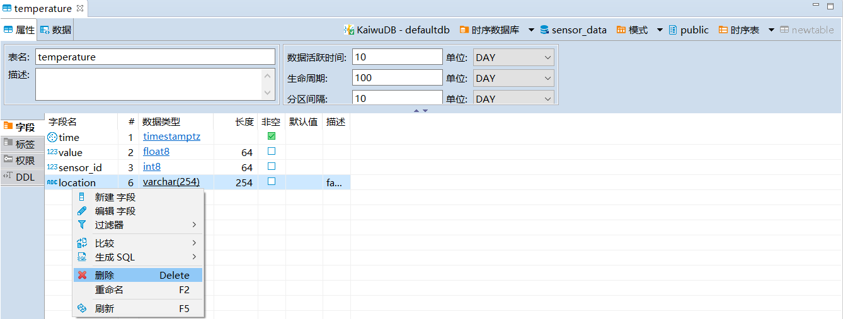Screen dimensions: 843x319
Task: Expand the 生命周期 unit DAY dropdown
Action: click(513, 78)
